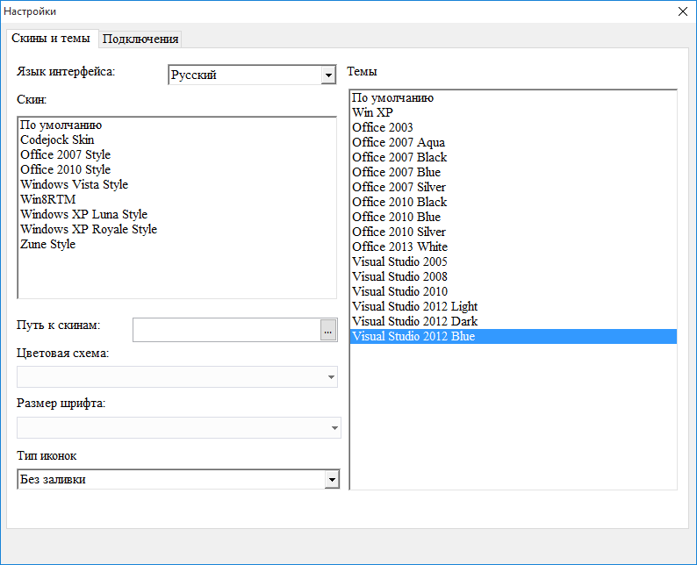Screen dimensions: 697x565
Task: Click the Путь к скинам input field
Action: [x=226, y=330]
